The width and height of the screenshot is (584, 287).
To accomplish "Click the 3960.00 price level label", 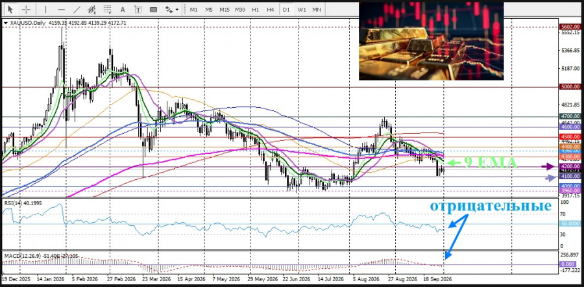I will click(x=570, y=190).
